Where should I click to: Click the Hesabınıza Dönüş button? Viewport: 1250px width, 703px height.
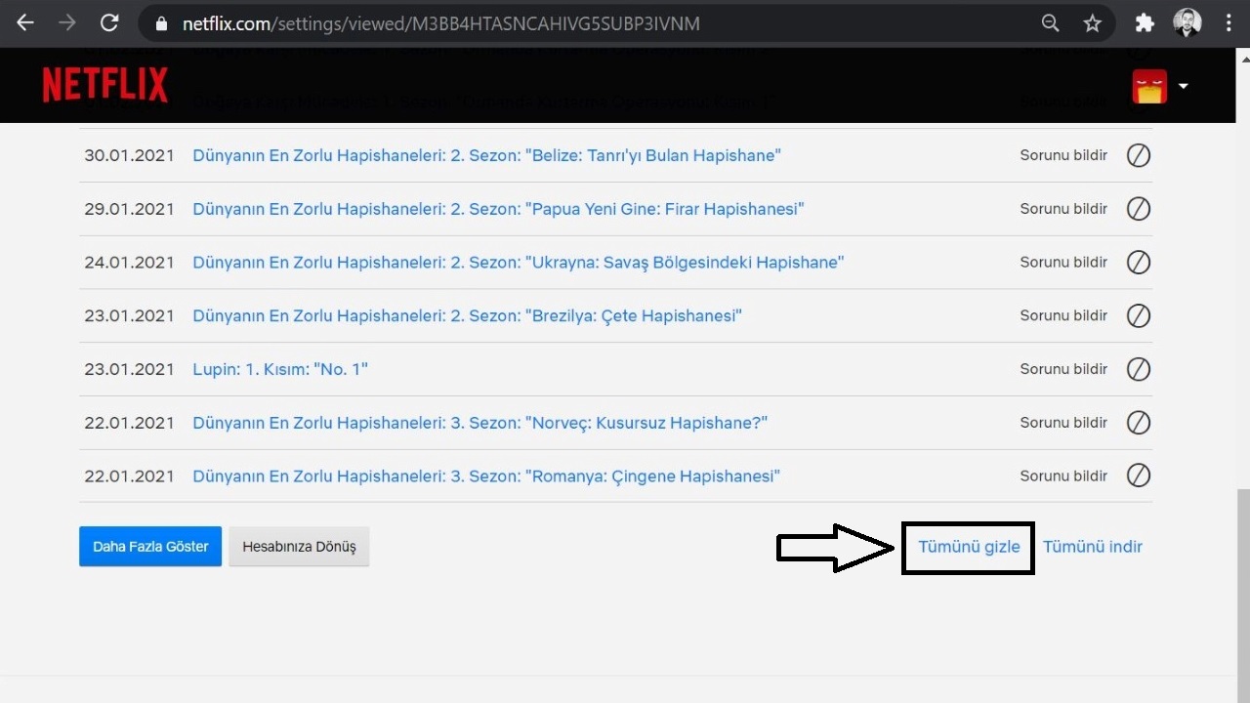(299, 547)
